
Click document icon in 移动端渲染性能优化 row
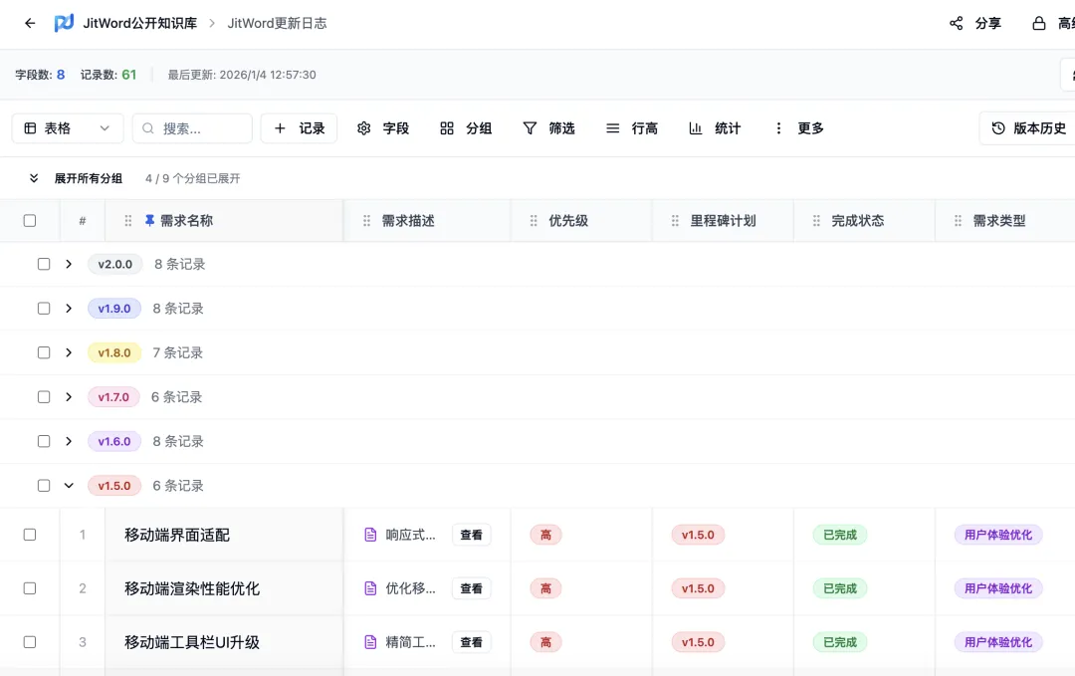click(370, 588)
